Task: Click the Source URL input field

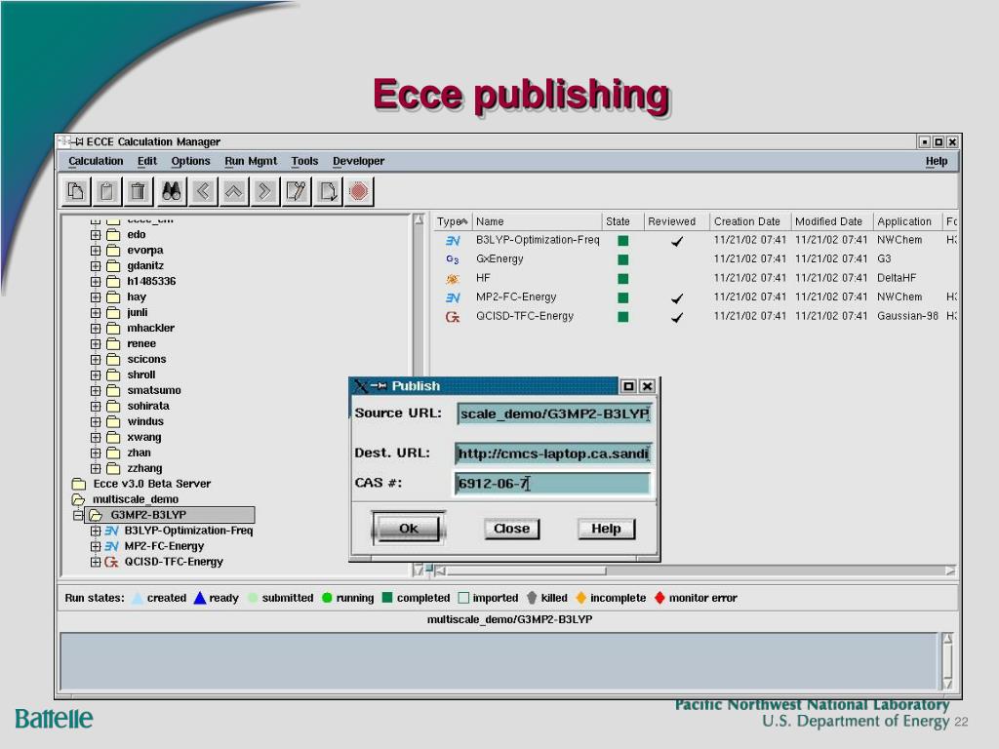Action: click(x=554, y=414)
